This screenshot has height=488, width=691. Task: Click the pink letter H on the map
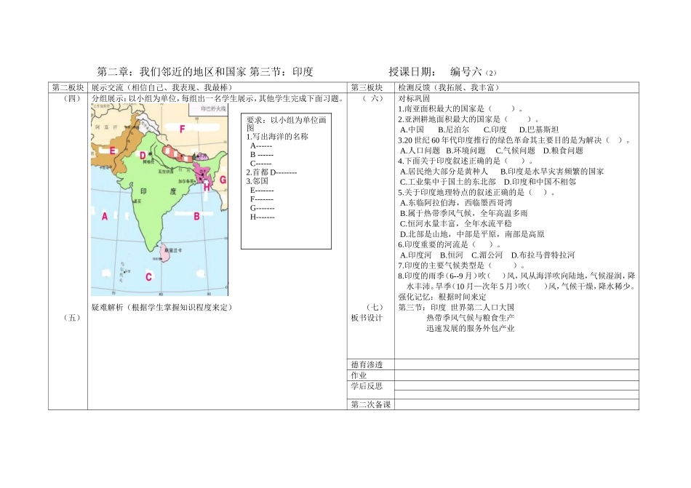[207, 187]
